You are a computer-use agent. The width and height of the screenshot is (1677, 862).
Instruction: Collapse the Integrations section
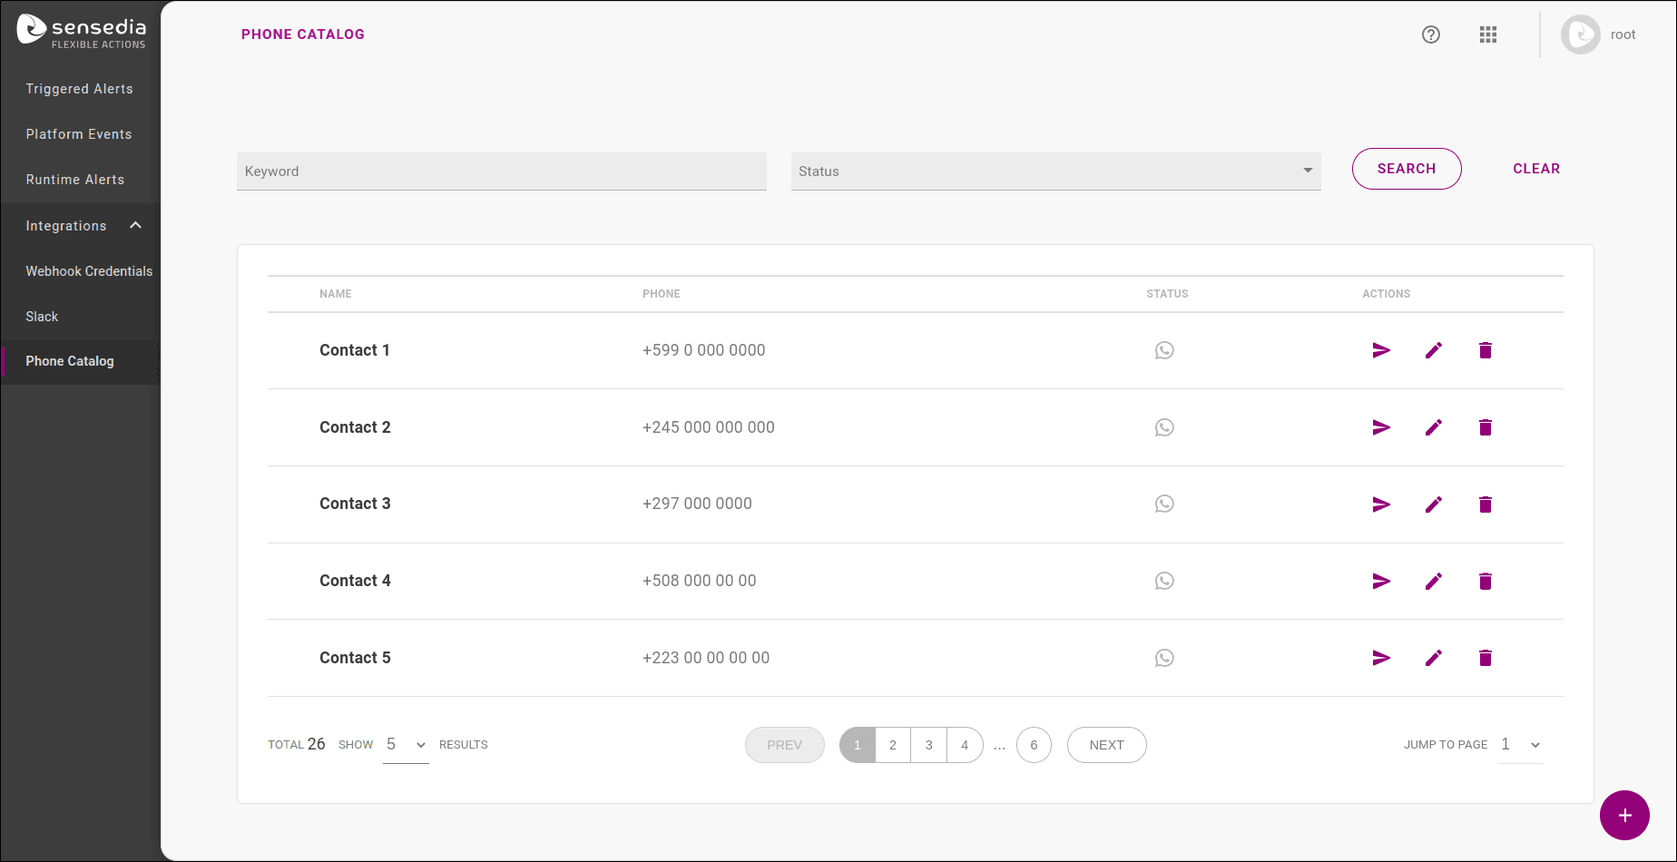pos(134,225)
